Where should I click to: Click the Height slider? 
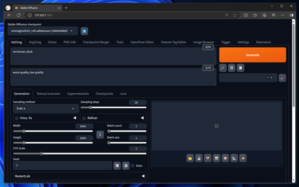53,143
